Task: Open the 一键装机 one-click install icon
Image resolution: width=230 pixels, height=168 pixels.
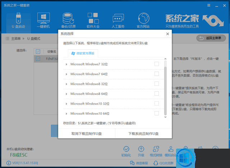Action: (x=43, y=20)
